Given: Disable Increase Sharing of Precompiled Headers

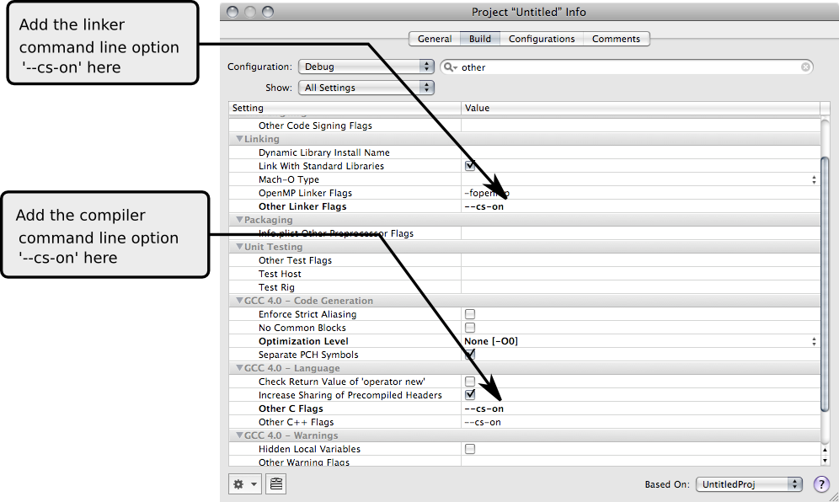Looking at the screenshot, I should 469,394.
